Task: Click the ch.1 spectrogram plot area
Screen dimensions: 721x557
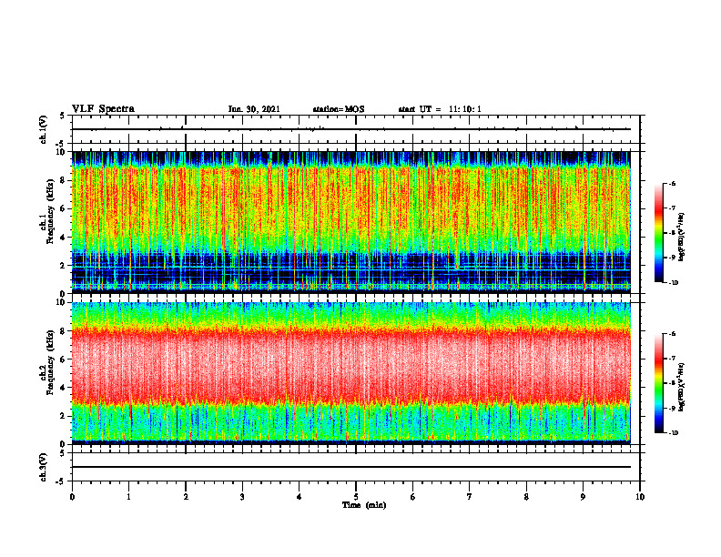Action: coord(351,222)
